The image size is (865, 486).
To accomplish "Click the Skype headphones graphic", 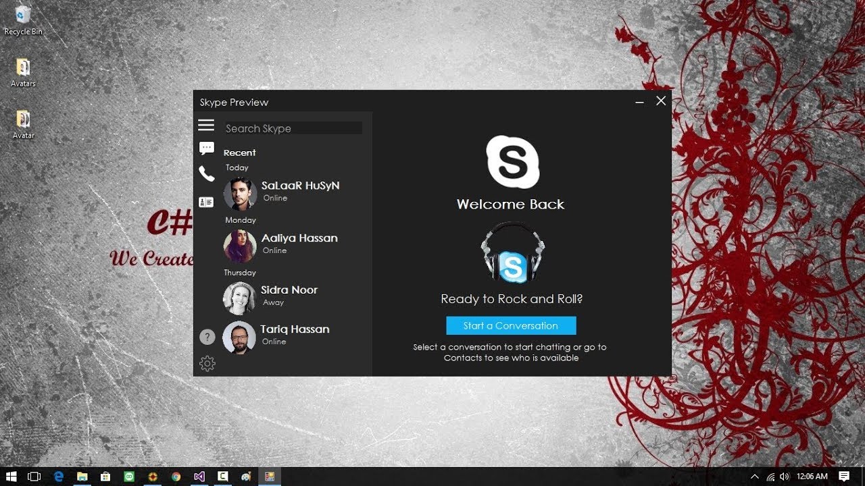I will (x=512, y=253).
